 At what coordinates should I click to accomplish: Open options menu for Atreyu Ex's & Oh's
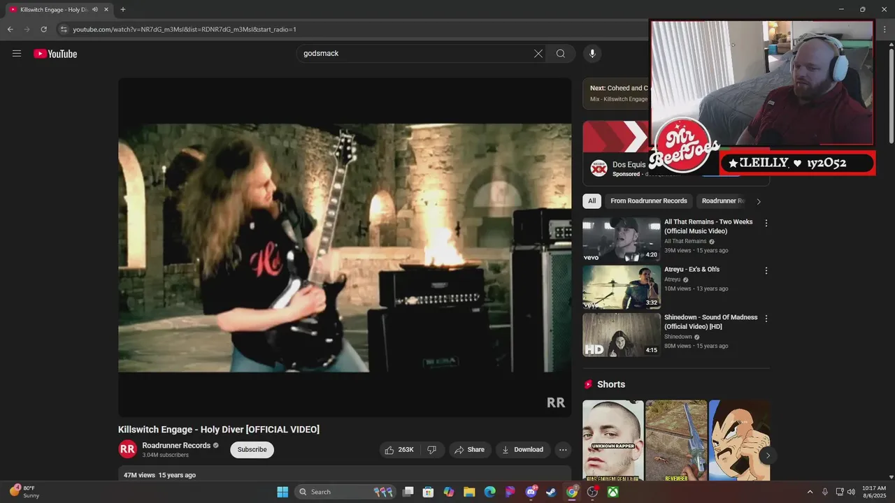click(766, 270)
